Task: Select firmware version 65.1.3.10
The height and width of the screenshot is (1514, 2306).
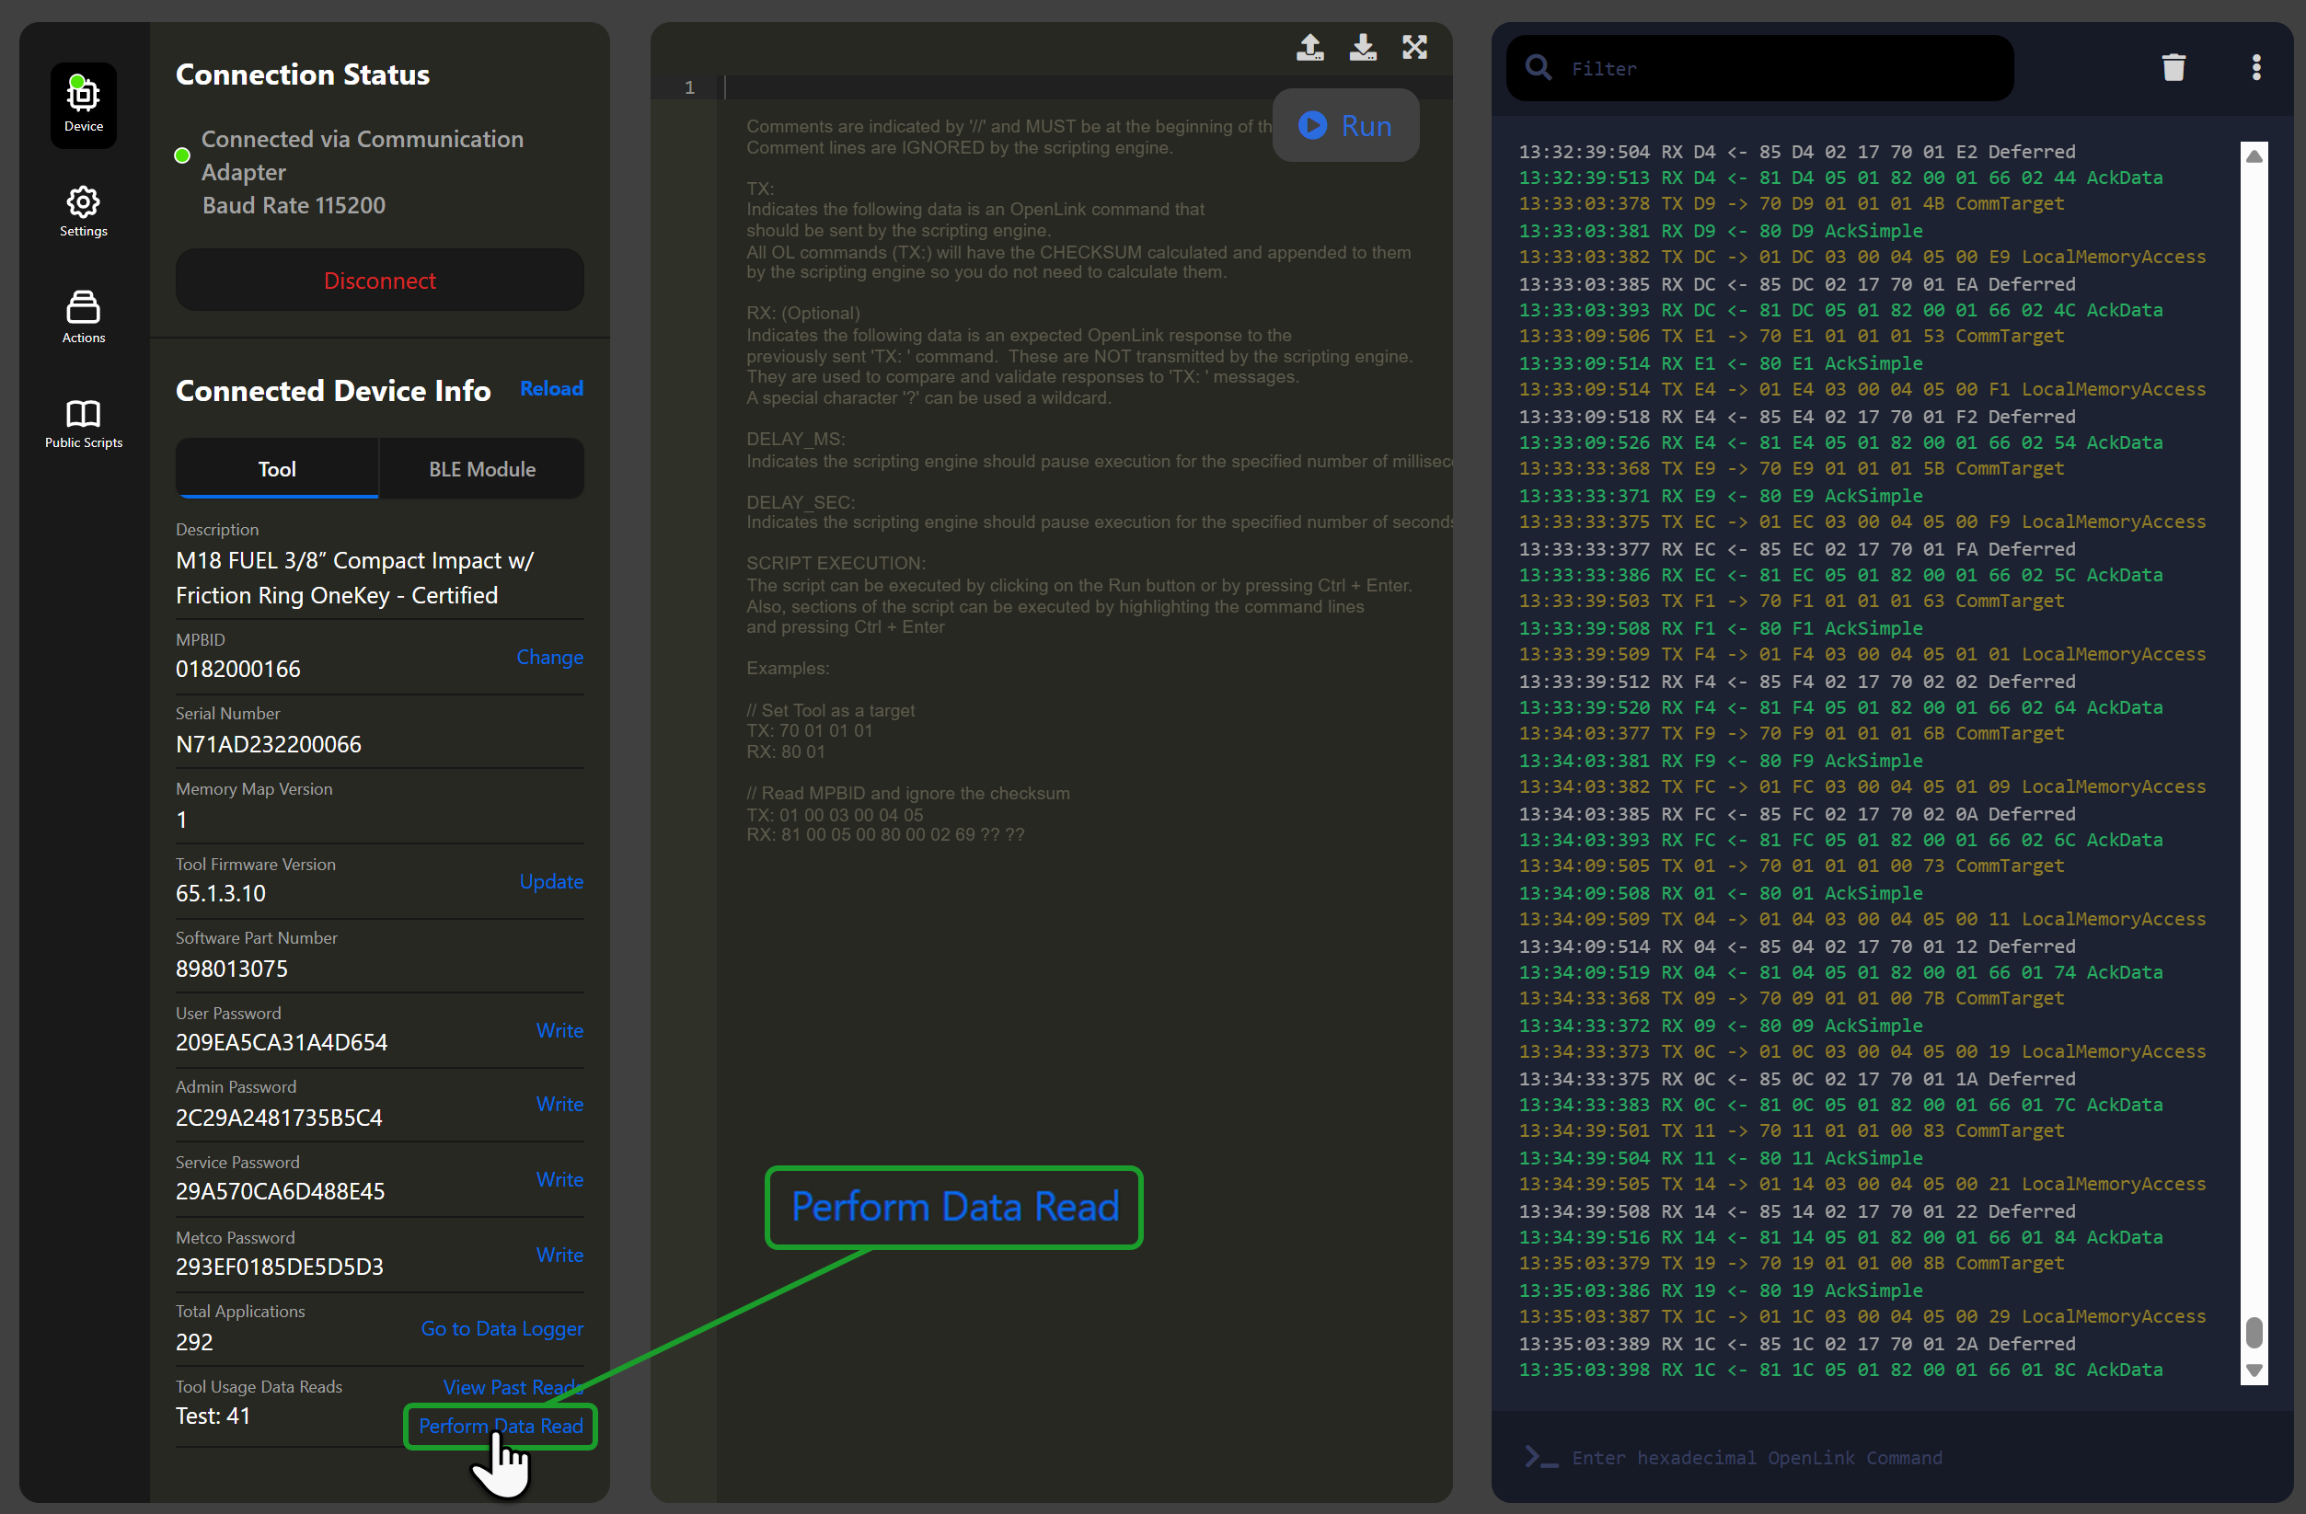Action: [x=220, y=893]
